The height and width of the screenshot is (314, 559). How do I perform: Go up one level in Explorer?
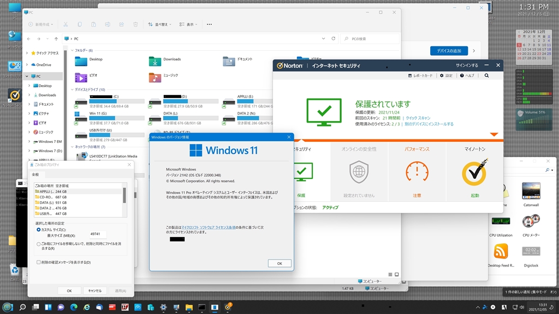click(x=56, y=39)
